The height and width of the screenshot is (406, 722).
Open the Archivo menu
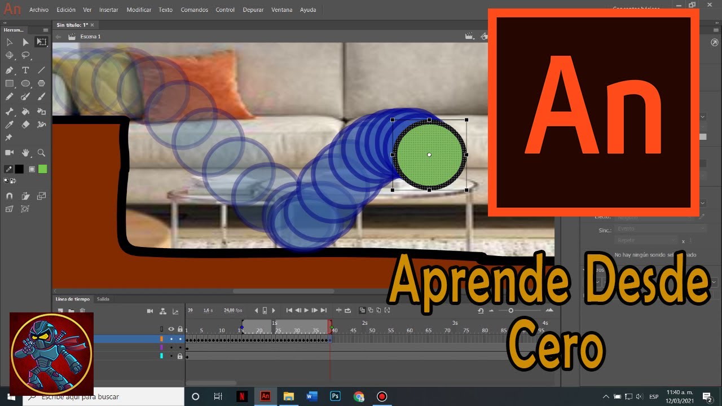pos(39,10)
